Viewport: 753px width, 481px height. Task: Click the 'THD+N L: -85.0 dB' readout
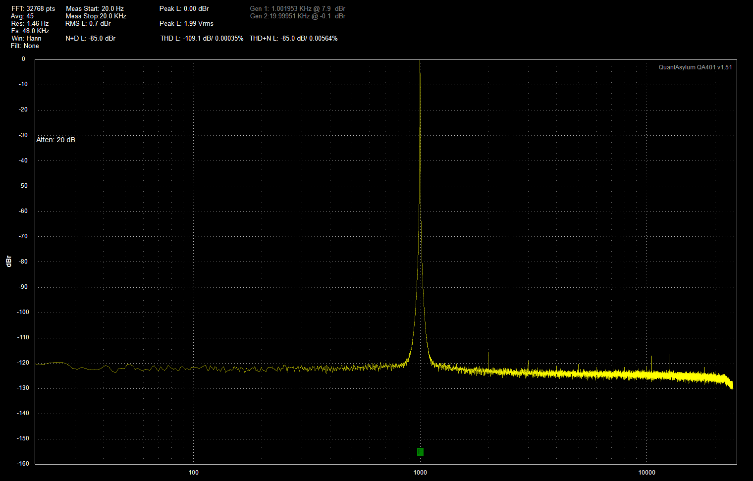pyautogui.click(x=294, y=38)
